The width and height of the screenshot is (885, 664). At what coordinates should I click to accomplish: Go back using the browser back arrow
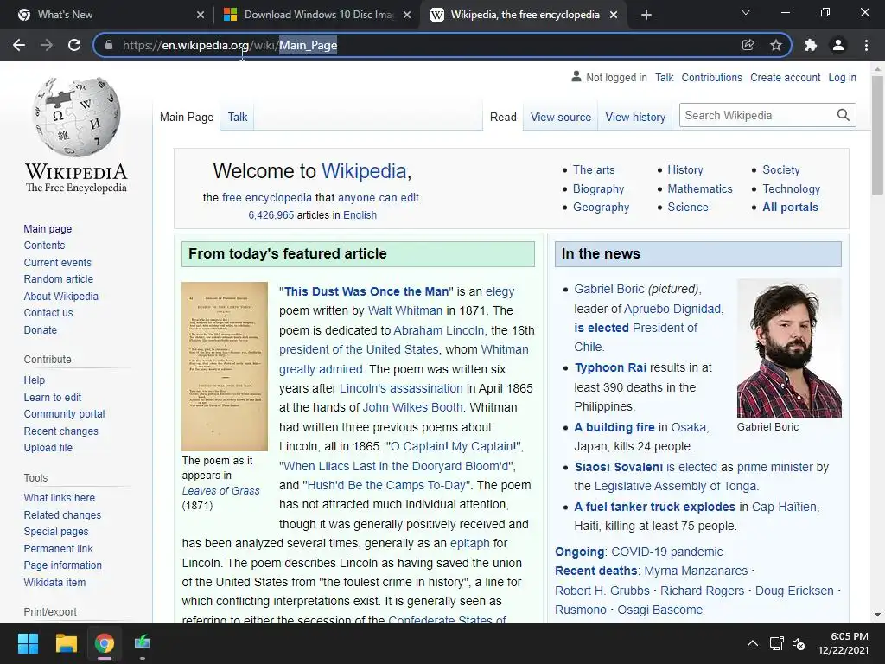pyautogui.click(x=19, y=45)
